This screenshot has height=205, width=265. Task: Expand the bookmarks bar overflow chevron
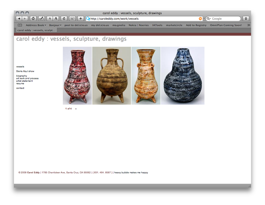(x=248, y=25)
